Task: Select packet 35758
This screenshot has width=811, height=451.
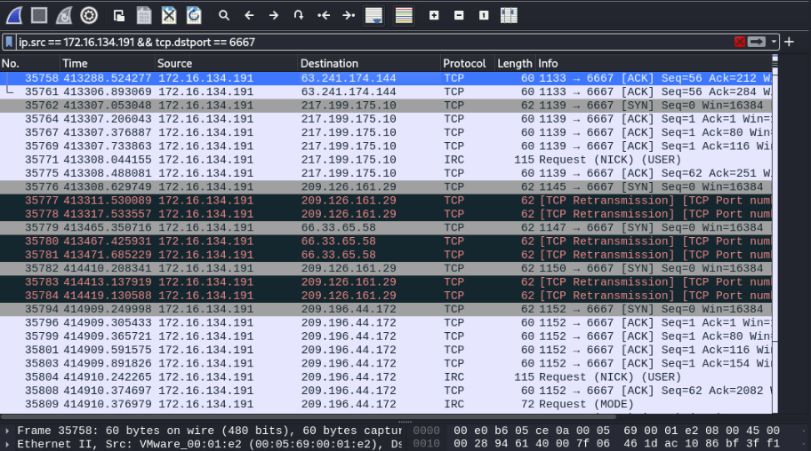Action: click(x=386, y=78)
